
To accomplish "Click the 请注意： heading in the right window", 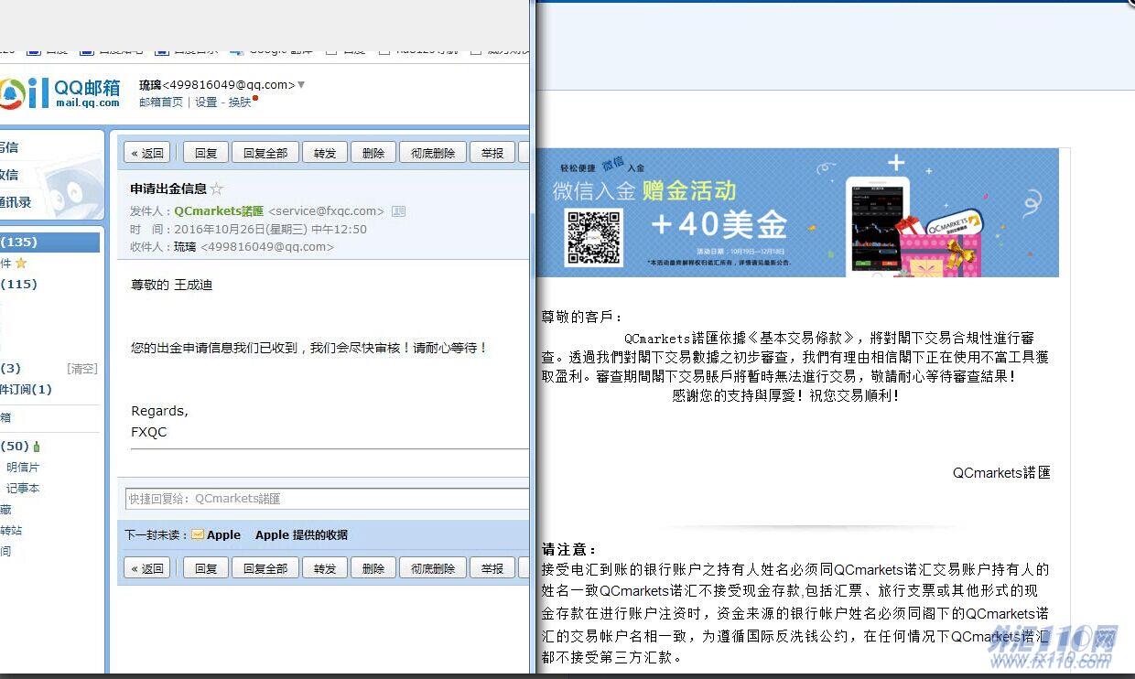I will (x=568, y=549).
